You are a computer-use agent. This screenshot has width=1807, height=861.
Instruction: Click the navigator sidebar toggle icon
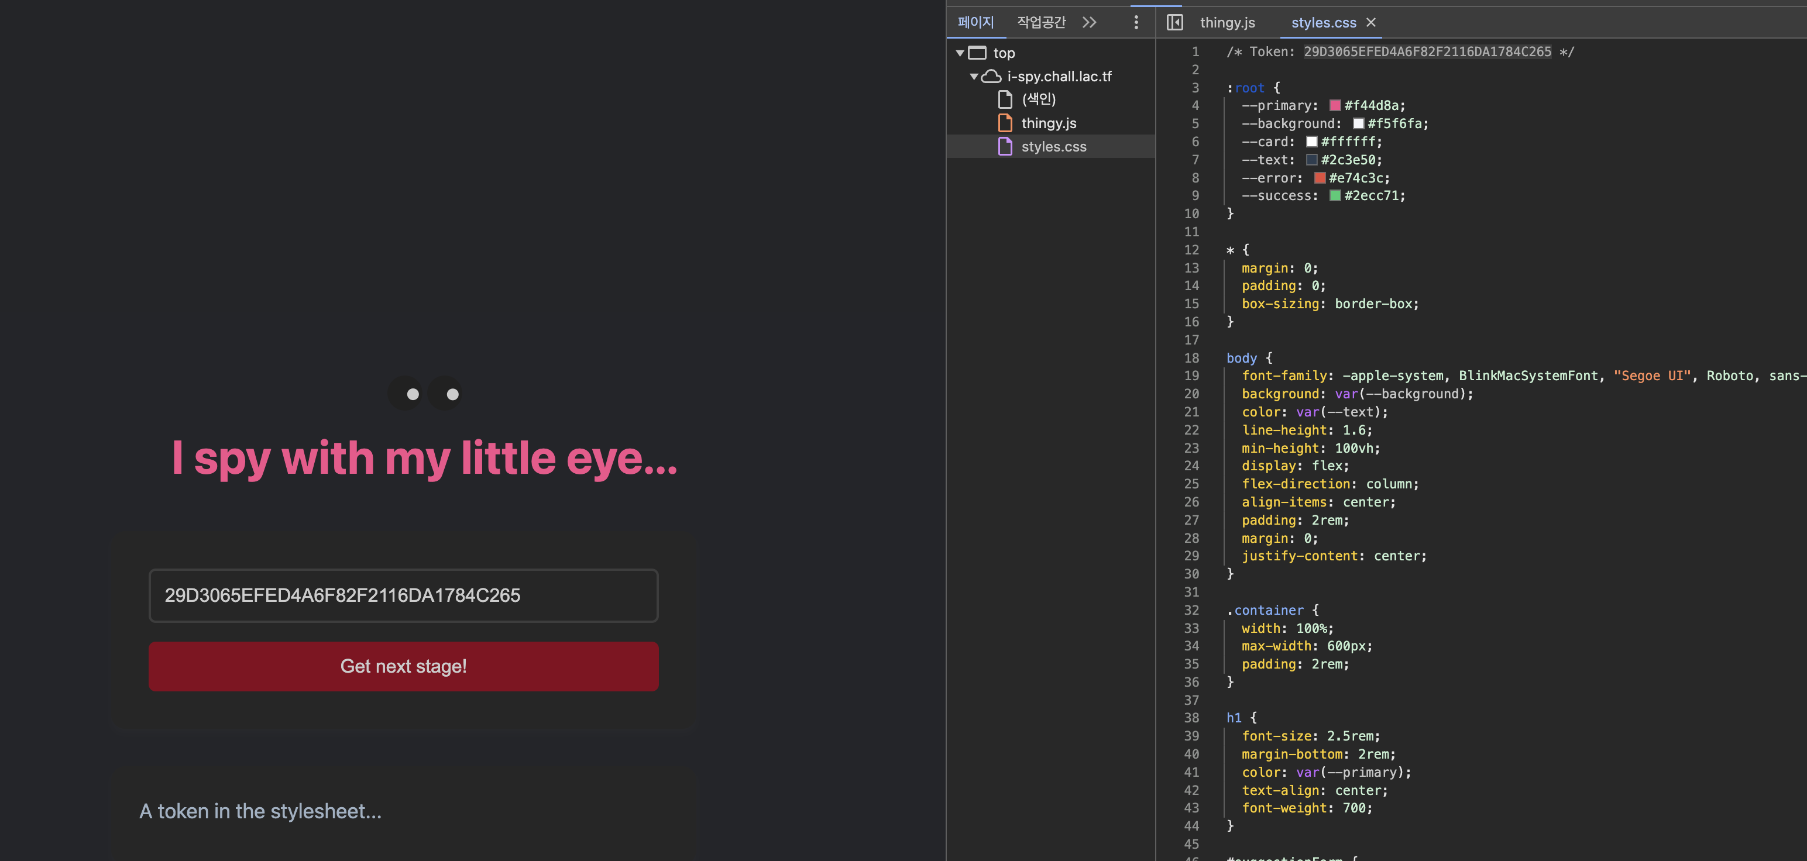pyautogui.click(x=1174, y=22)
